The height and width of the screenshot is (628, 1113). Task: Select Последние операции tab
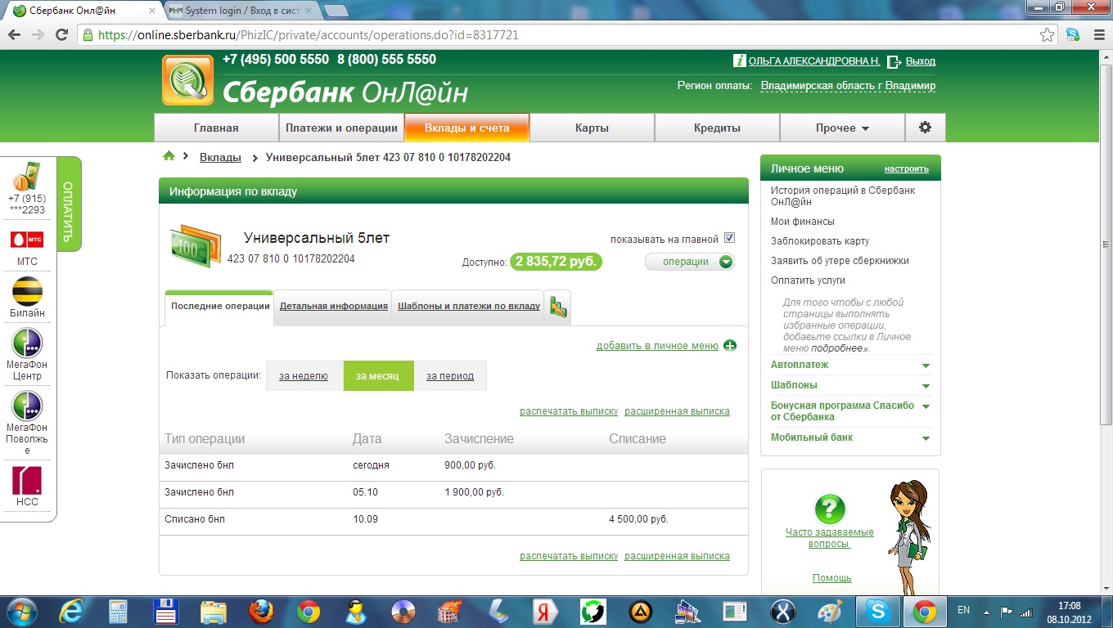[219, 307]
